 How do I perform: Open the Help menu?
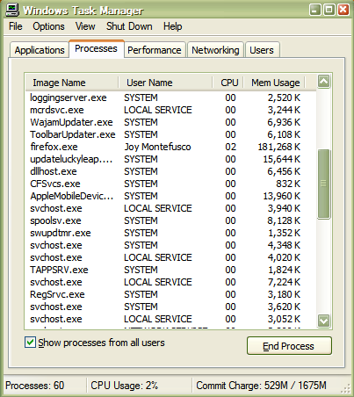(173, 26)
